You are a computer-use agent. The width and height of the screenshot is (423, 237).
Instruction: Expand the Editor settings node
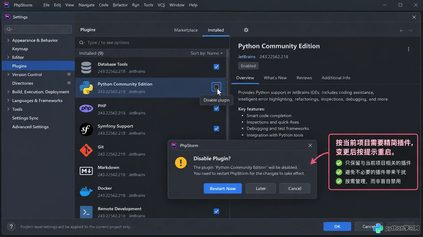8,57
